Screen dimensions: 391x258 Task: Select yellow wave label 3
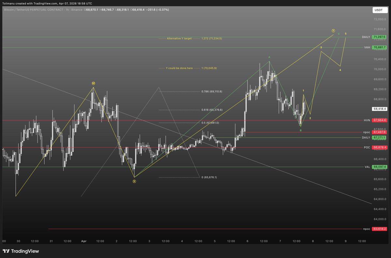pyautogui.click(x=321, y=48)
